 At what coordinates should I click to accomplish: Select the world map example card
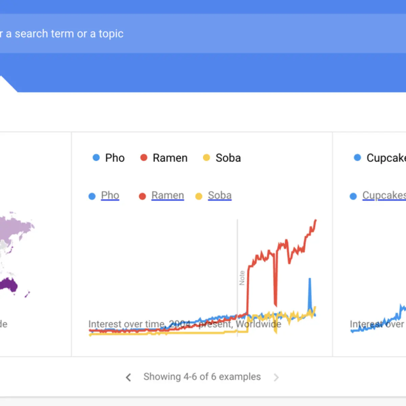coord(36,244)
